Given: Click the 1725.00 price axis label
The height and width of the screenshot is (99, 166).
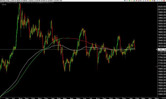Looking at the screenshot, I should (x=162, y=63).
